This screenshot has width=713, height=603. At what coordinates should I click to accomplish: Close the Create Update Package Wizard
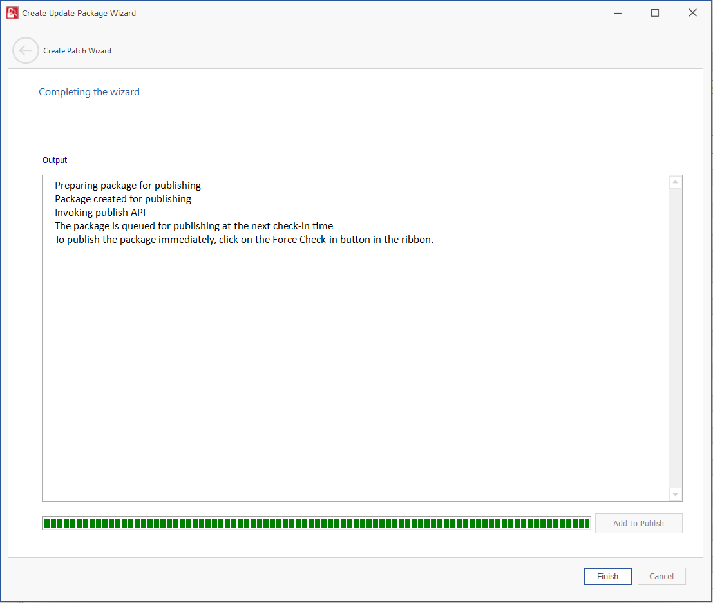[692, 13]
